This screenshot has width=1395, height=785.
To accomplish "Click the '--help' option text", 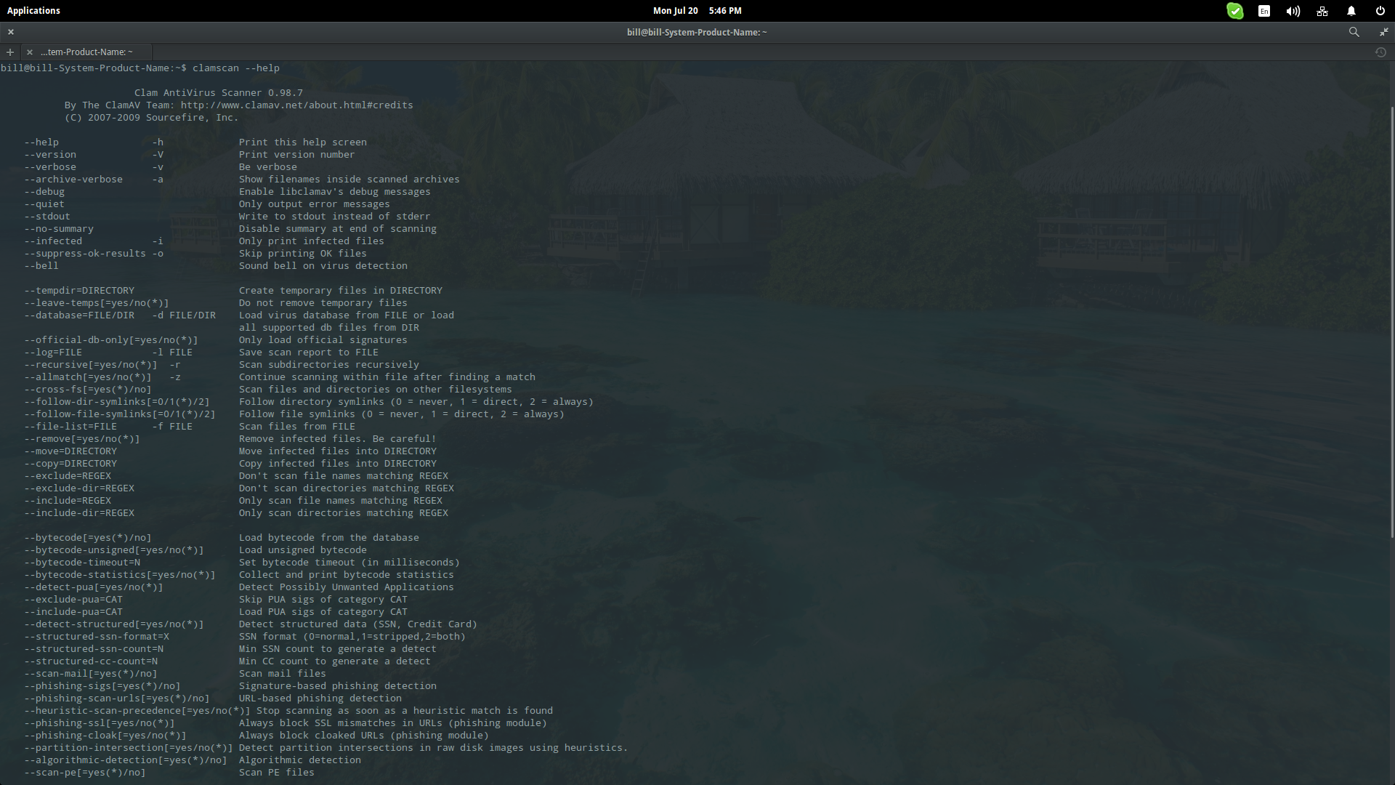I will click(41, 142).
